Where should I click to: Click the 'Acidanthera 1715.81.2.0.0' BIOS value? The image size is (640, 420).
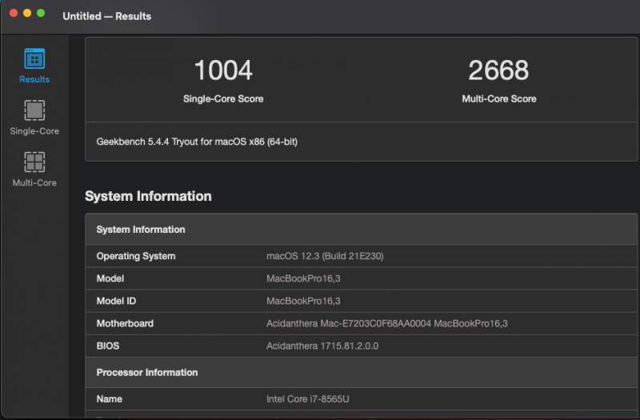[322, 346]
